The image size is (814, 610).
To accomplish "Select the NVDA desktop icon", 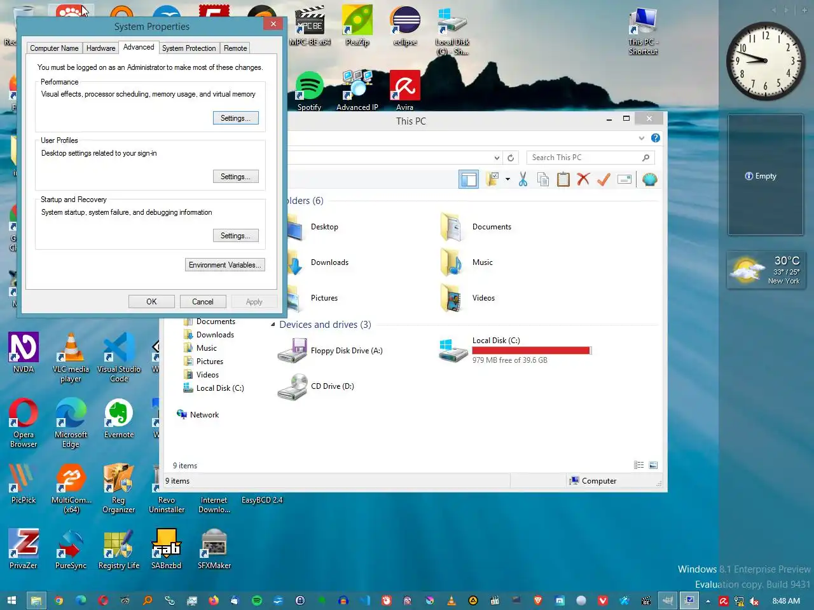I will click(24, 353).
